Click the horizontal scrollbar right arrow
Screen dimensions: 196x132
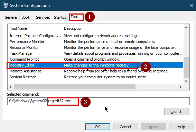[x=180, y=87]
